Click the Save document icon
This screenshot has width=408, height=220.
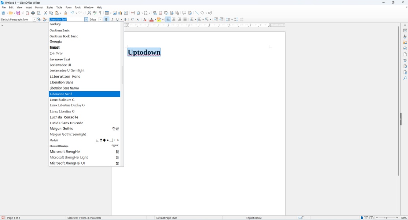click(18, 13)
